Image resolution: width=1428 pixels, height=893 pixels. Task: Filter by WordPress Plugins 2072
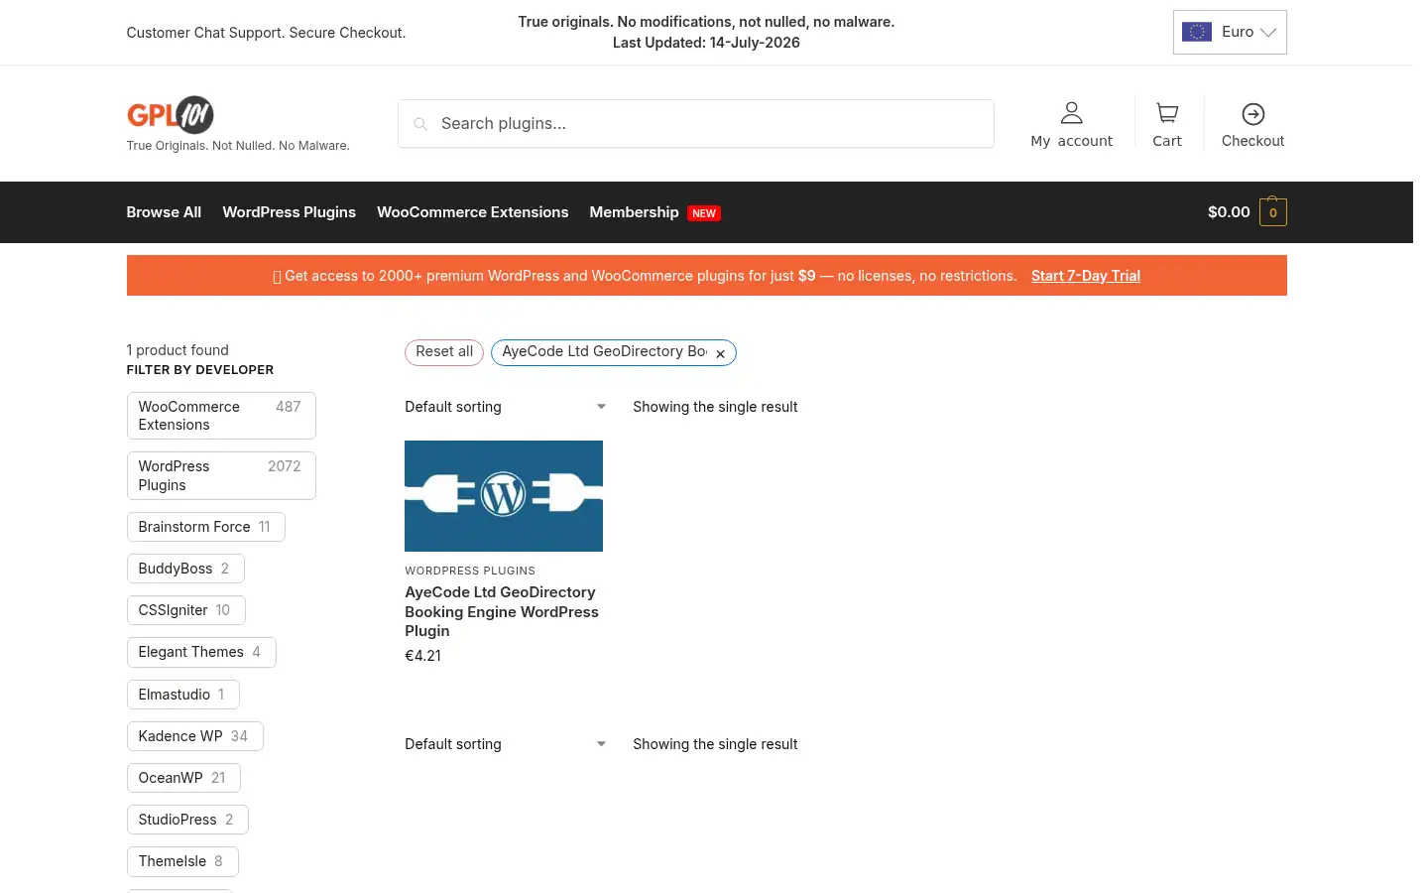(x=221, y=475)
